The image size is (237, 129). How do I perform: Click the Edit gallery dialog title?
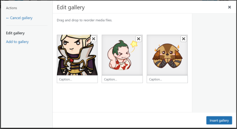(x=71, y=8)
